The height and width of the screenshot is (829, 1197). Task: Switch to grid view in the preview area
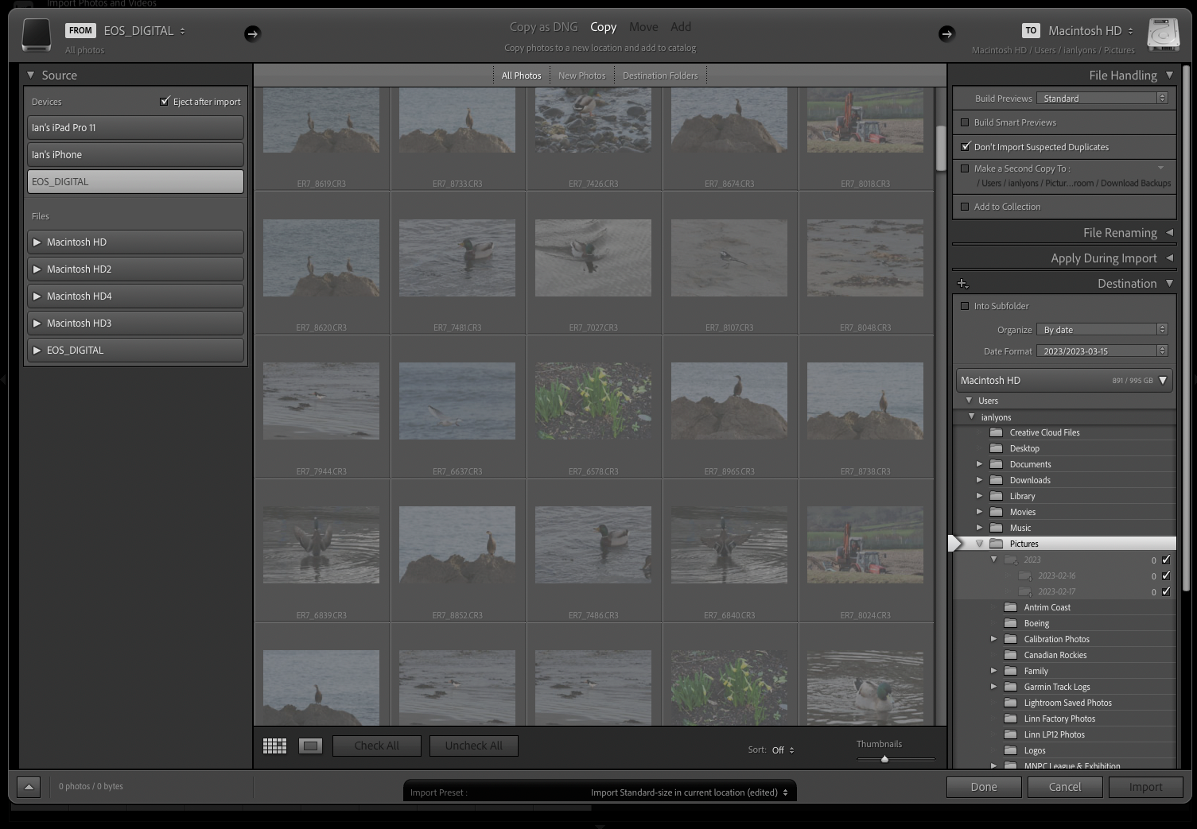274,746
